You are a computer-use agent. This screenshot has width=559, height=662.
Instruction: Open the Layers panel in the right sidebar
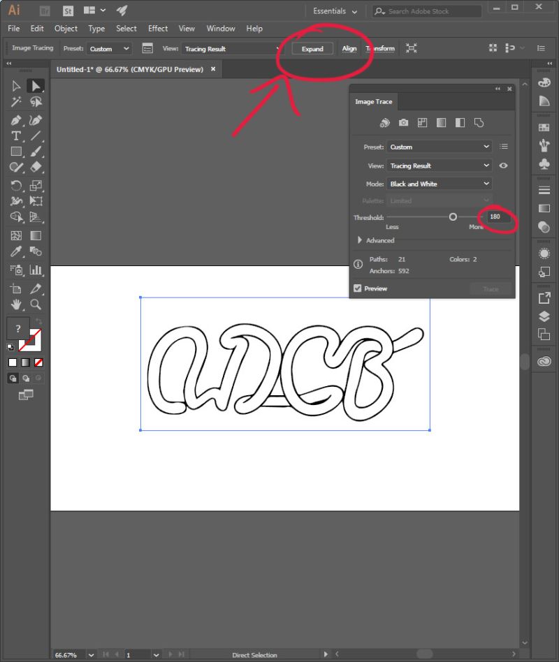545,316
